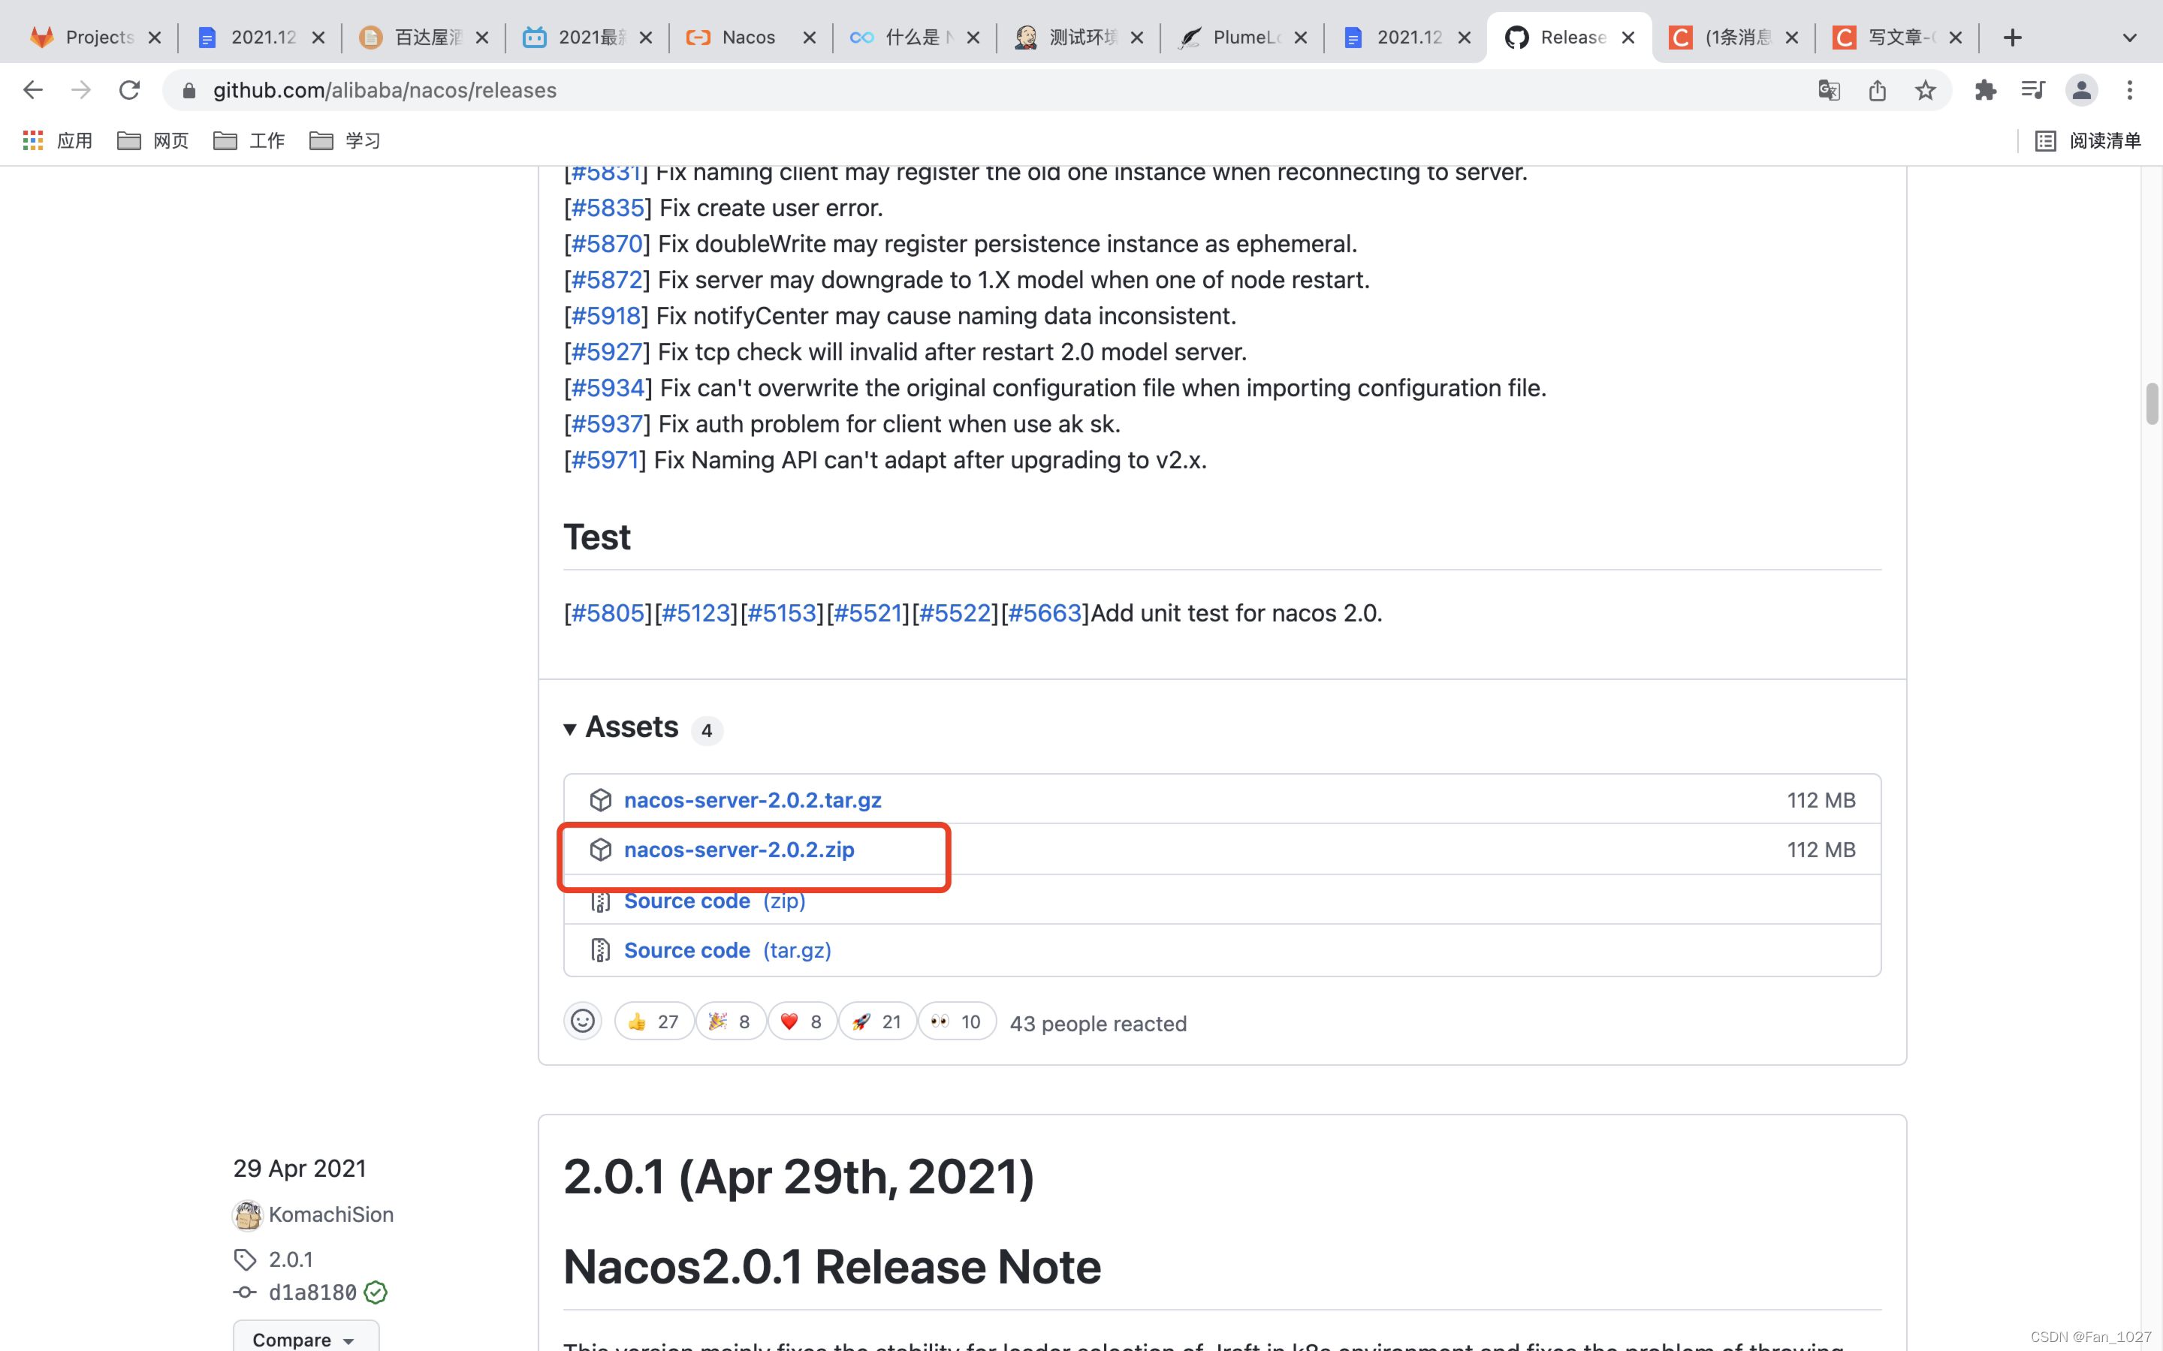Open issue #5835 link
The image size is (2163, 1351).
pos(608,207)
